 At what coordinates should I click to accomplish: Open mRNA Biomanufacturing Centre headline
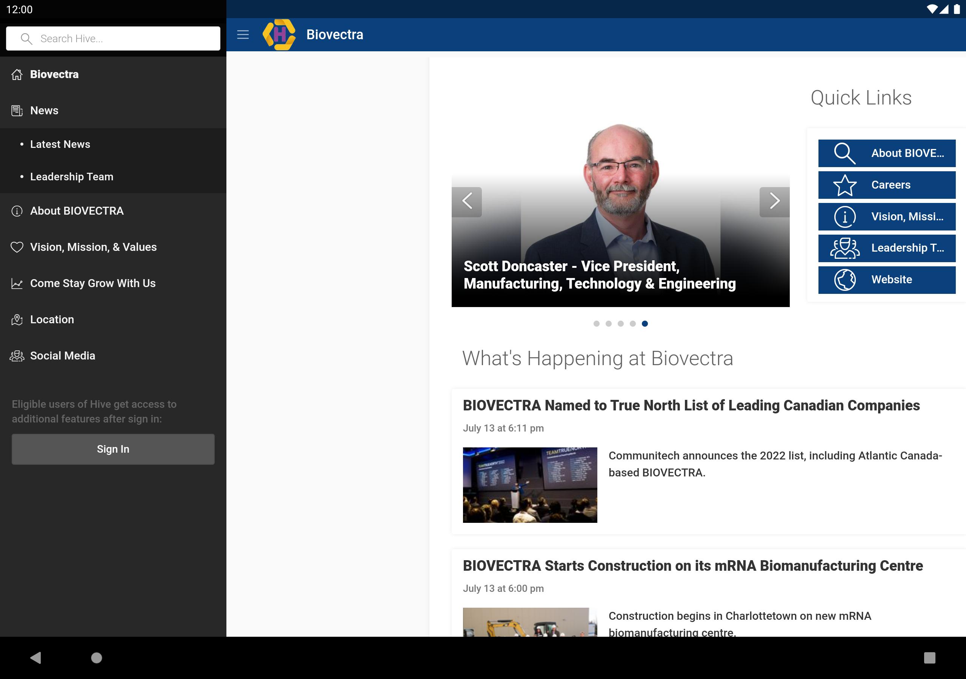pyautogui.click(x=692, y=566)
